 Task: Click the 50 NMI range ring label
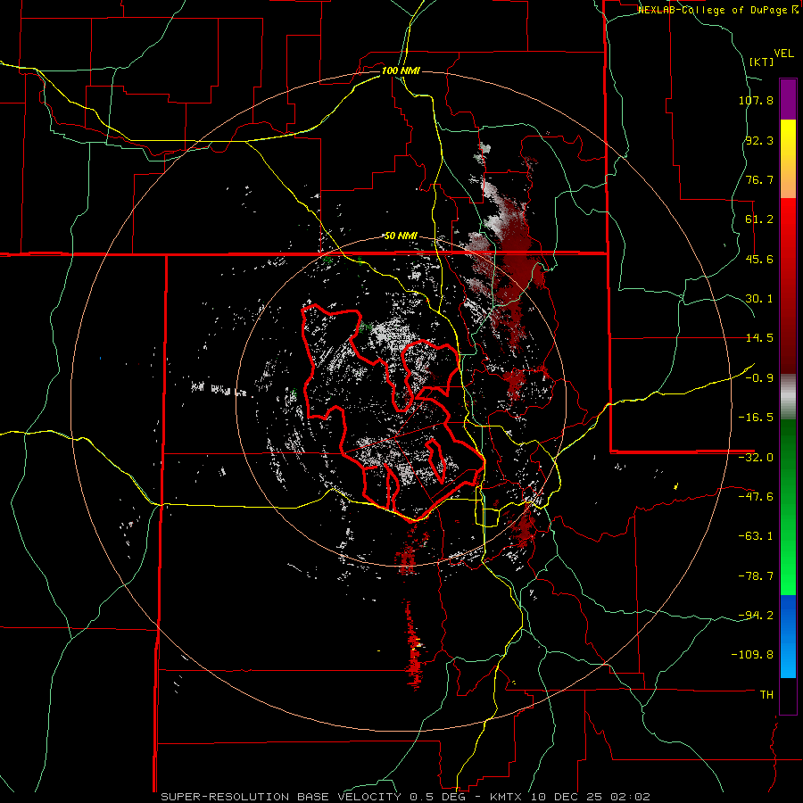coord(401,236)
